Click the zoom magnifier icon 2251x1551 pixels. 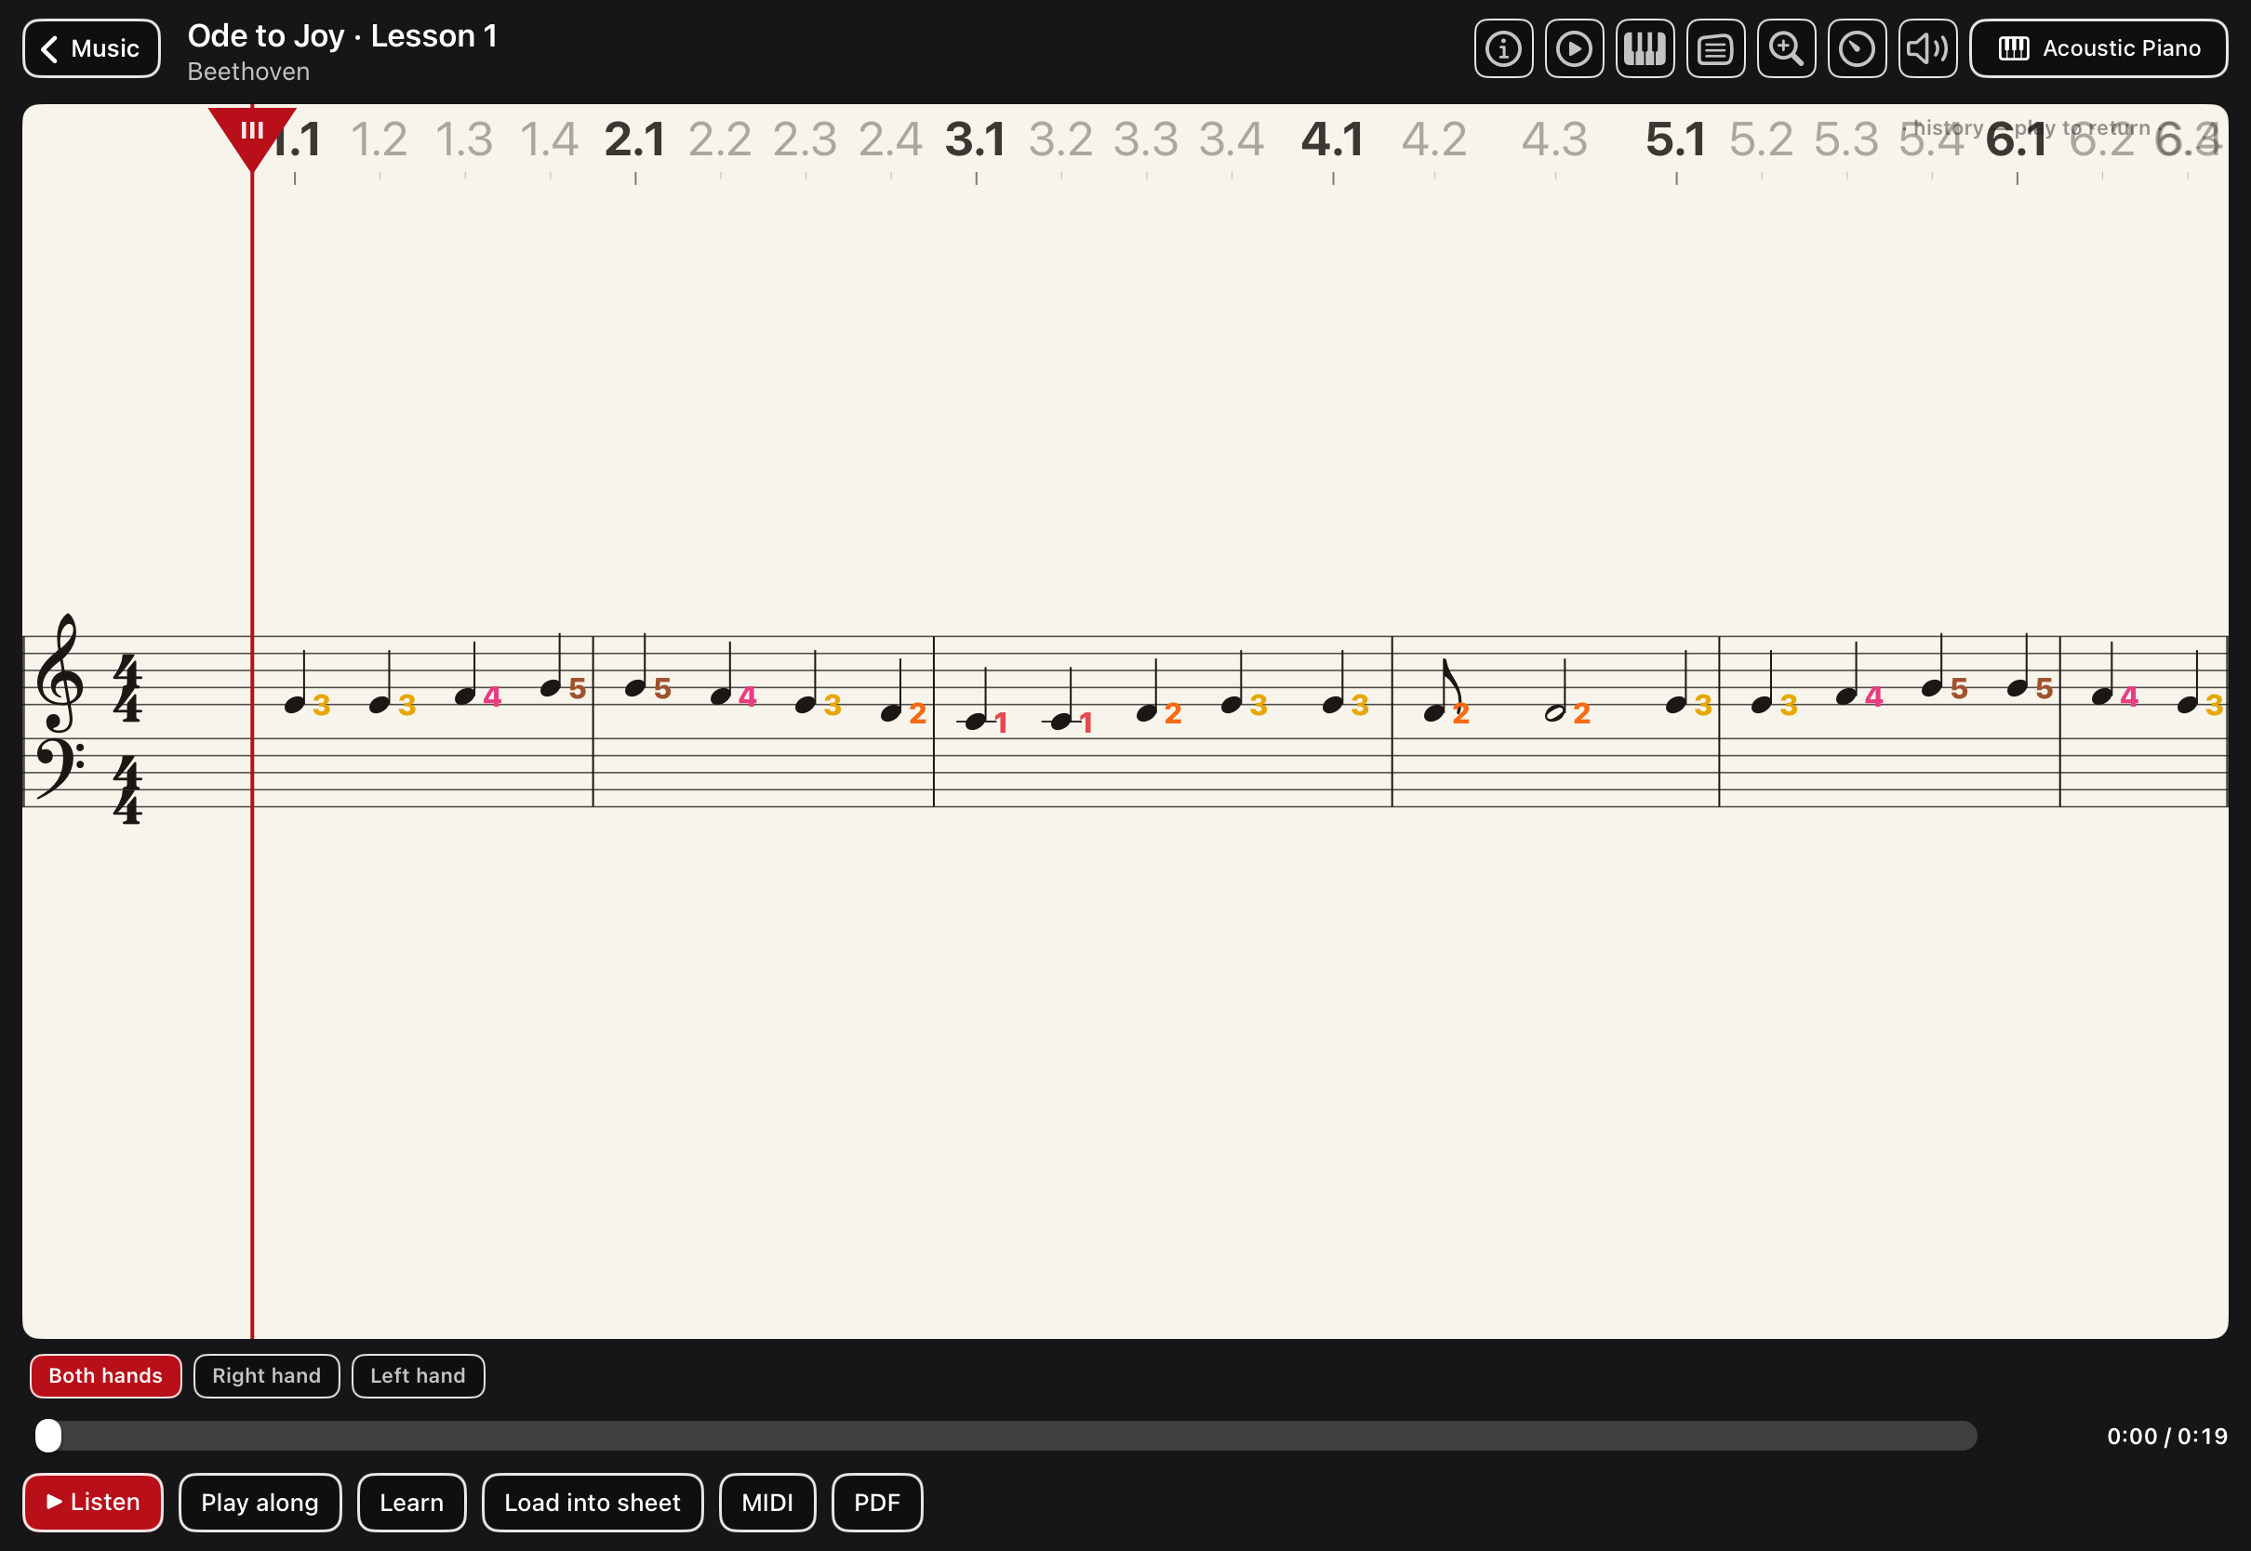pyautogui.click(x=1787, y=48)
